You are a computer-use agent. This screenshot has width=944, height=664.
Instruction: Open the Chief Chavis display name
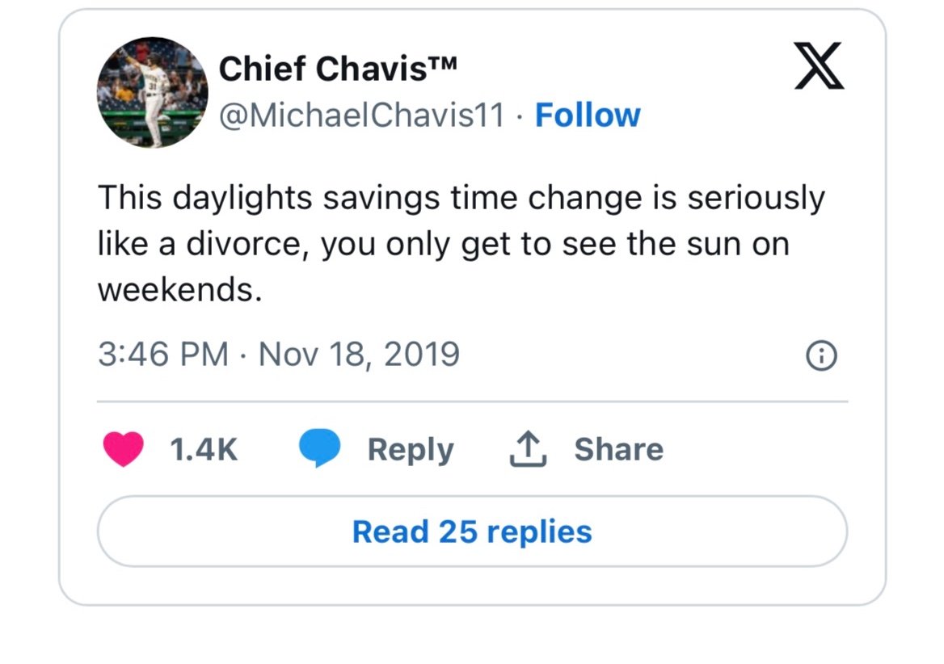pyautogui.click(x=338, y=69)
